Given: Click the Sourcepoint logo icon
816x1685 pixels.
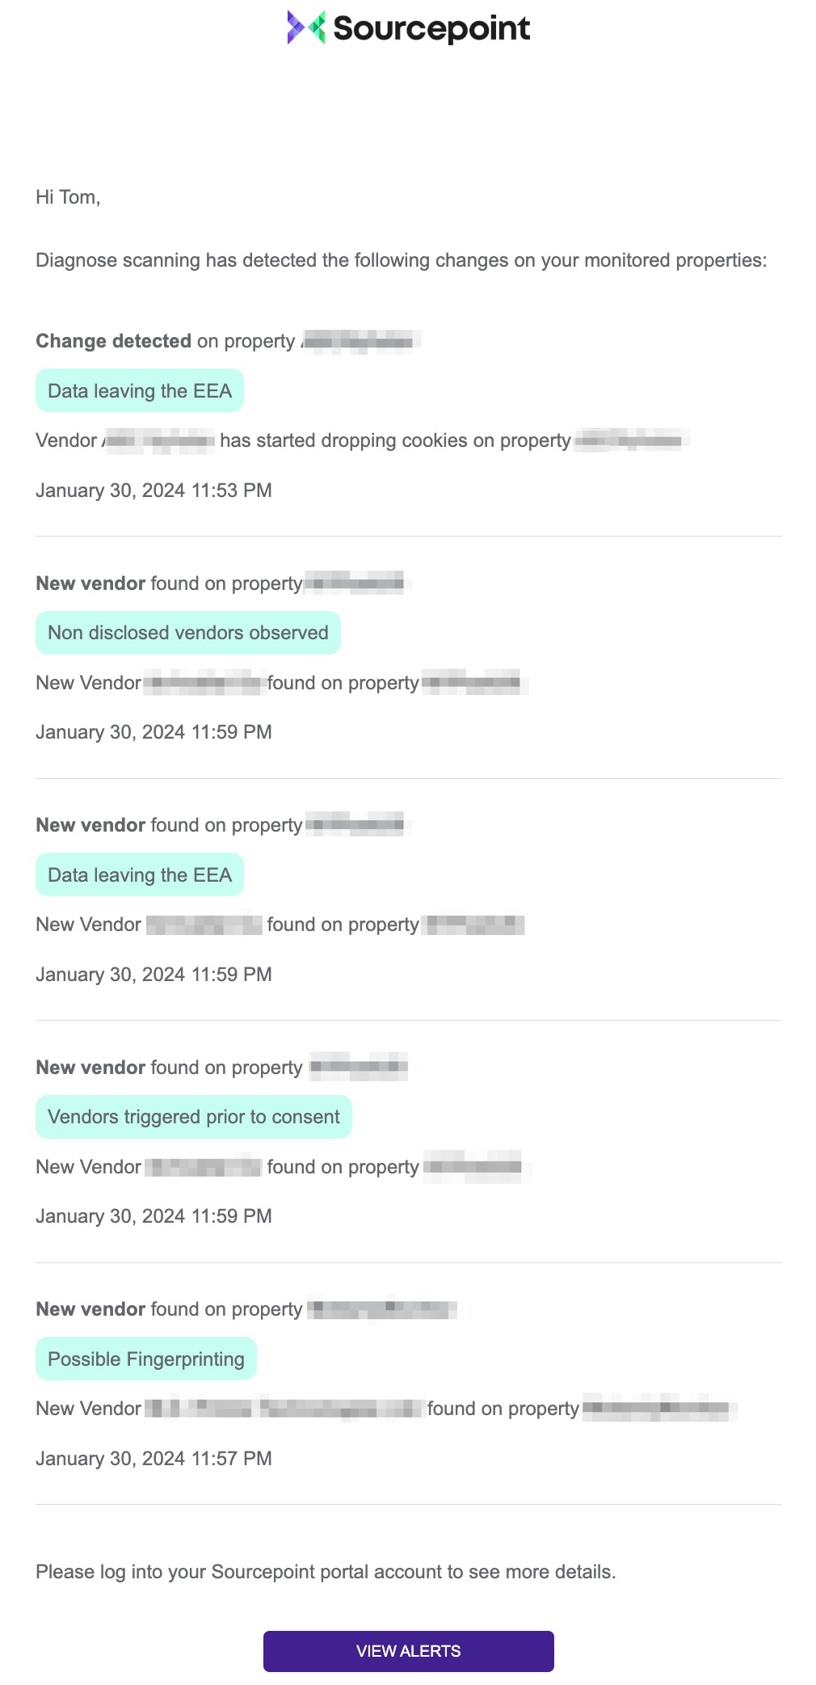Looking at the screenshot, I should pos(306,27).
